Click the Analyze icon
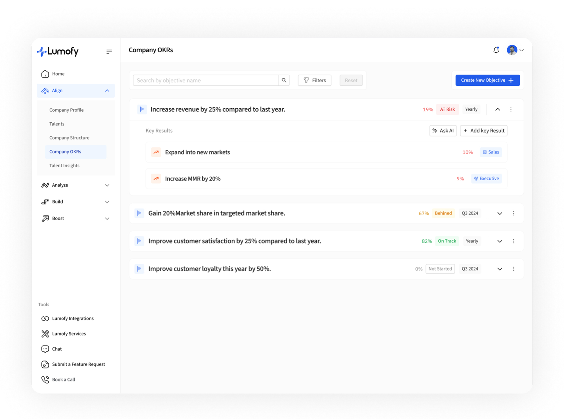Screen dimensions: 564x419 pyautogui.click(x=45, y=185)
